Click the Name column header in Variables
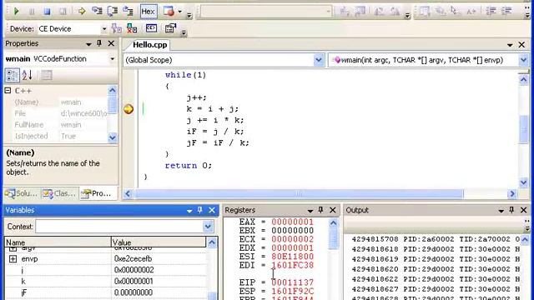Viewport: 534px width, 300px height. tap(58, 242)
